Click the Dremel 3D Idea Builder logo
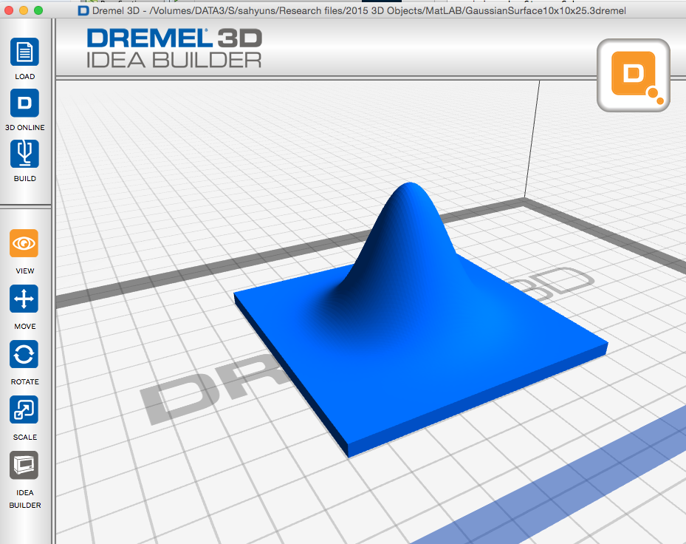The image size is (686, 544). tap(174, 48)
